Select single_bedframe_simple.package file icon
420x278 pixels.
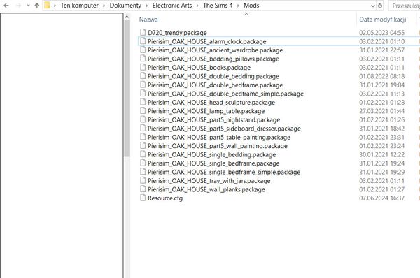(143, 172)
